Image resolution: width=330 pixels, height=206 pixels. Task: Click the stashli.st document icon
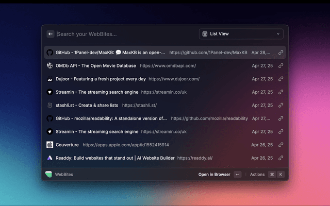pyautogui.click(x=50, y=105)
